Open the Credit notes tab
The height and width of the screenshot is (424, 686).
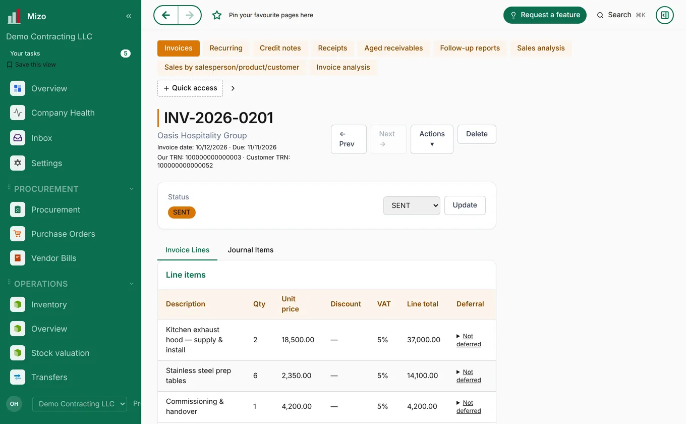(x=280, y=48)
